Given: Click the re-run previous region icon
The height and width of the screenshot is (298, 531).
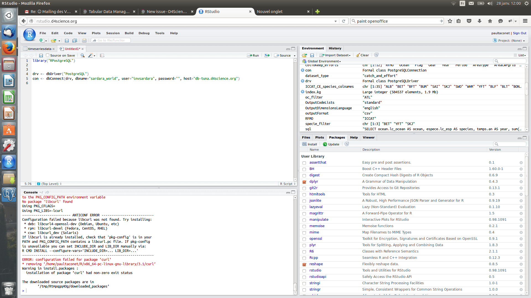Looking at the screenshot, I should pyautogui.click(x=267, y=55).
